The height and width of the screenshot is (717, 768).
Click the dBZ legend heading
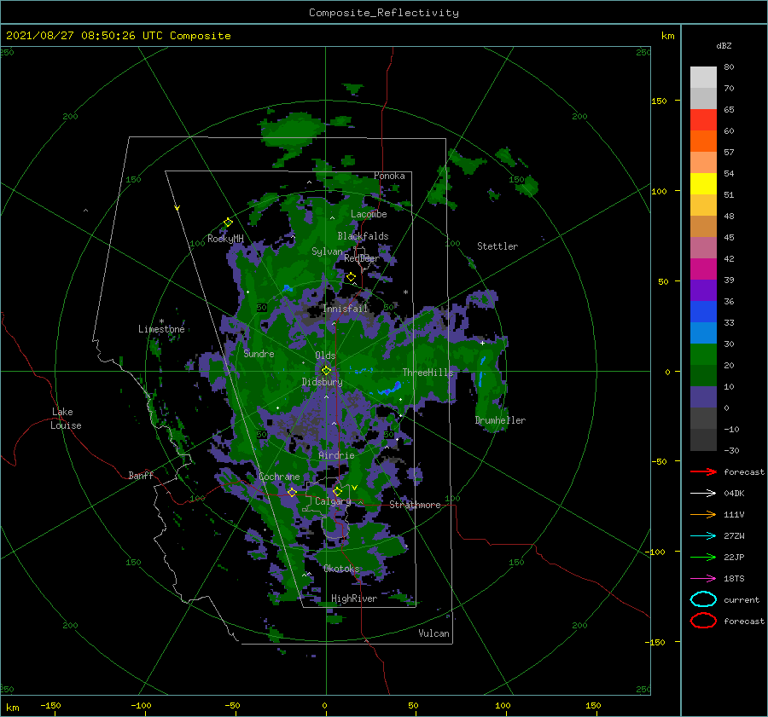(724, 45)
